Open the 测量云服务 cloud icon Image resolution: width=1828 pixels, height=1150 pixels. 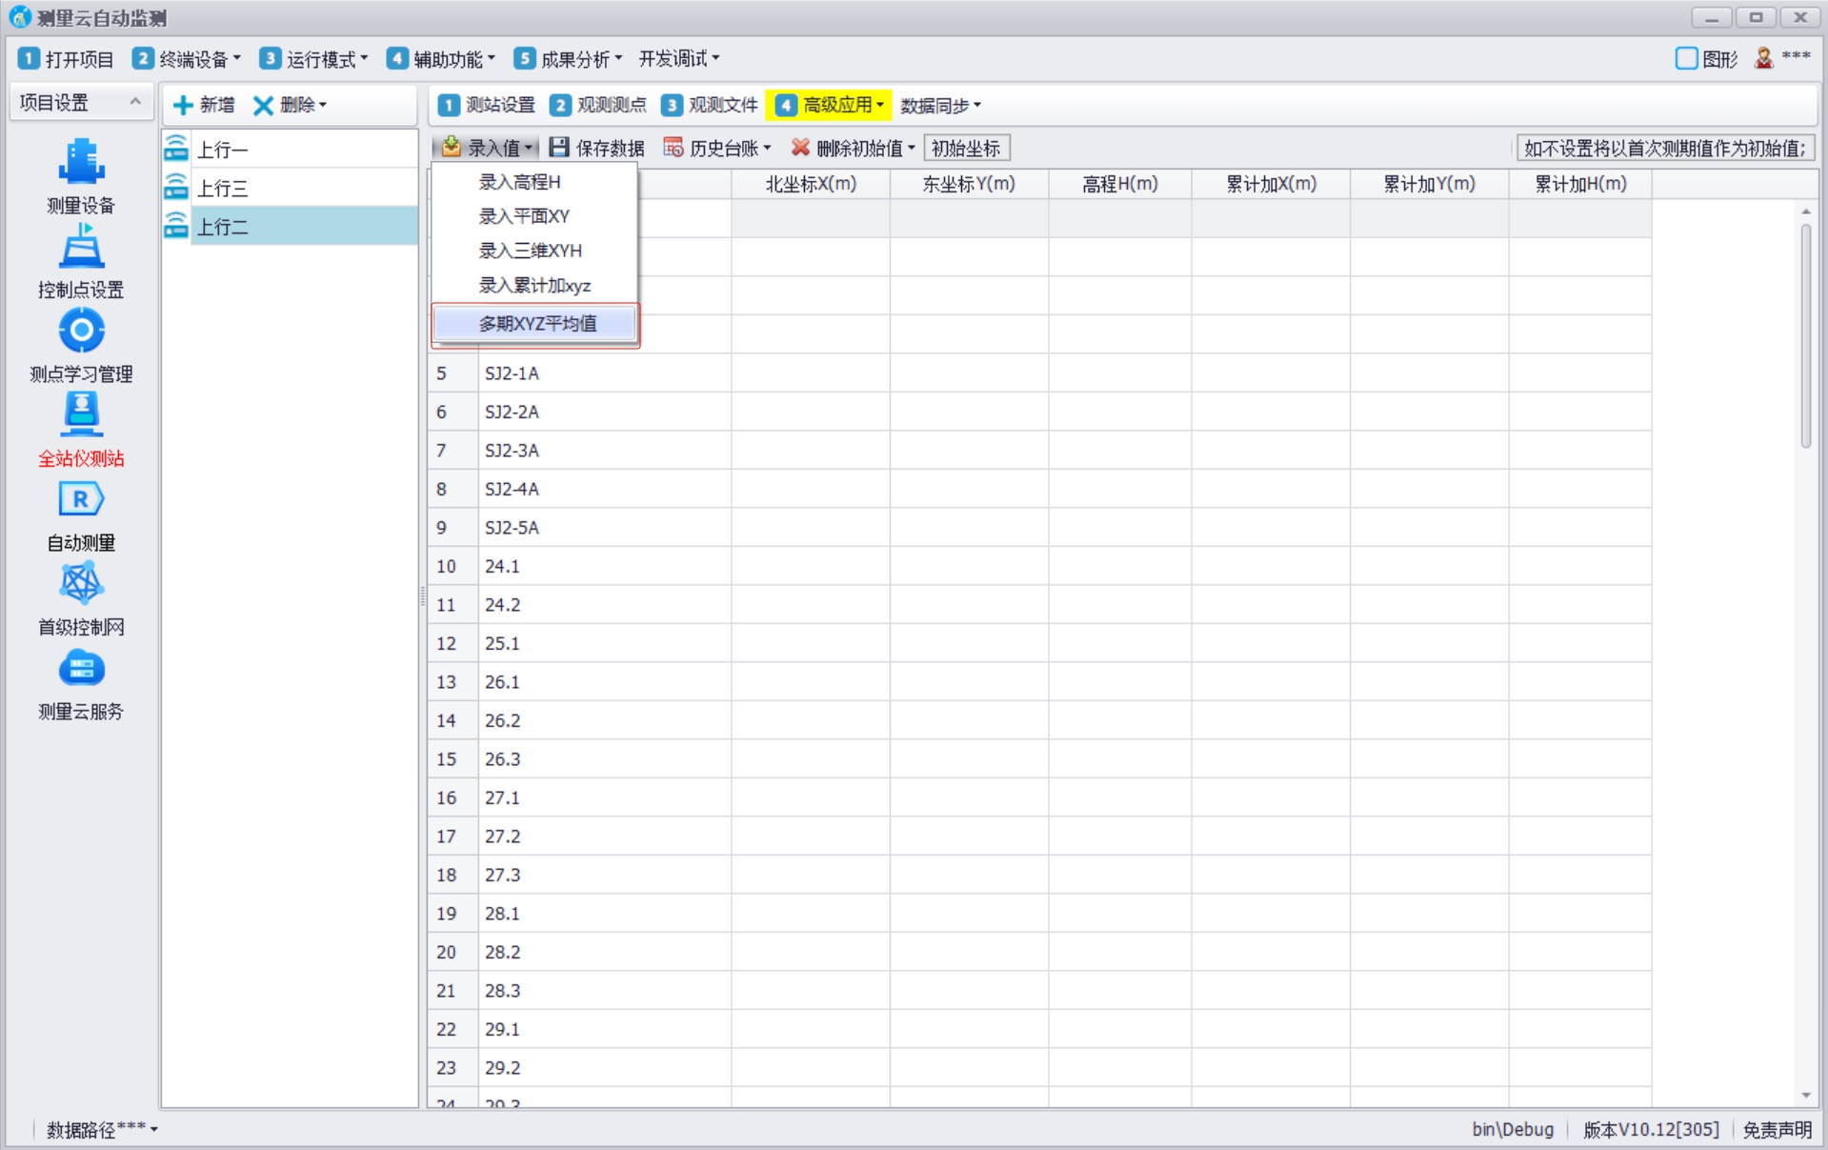(x=81, y=669)
